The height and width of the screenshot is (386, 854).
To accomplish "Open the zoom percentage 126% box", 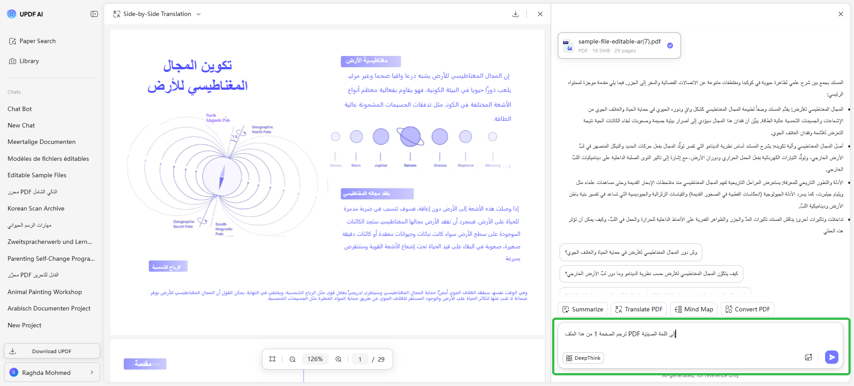I will 315,359.
